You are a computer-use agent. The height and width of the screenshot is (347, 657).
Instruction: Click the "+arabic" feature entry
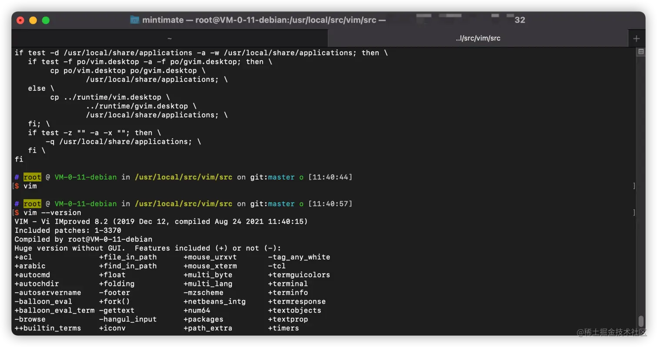[x=30, y=266]
